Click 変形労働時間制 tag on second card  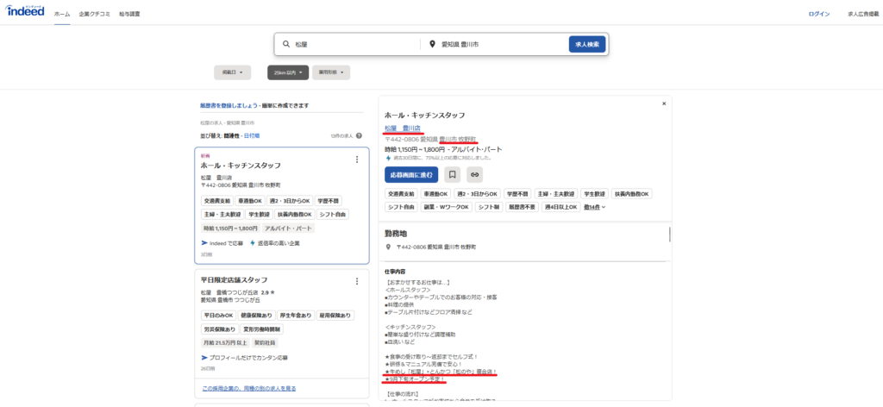(x=262, y=329)
